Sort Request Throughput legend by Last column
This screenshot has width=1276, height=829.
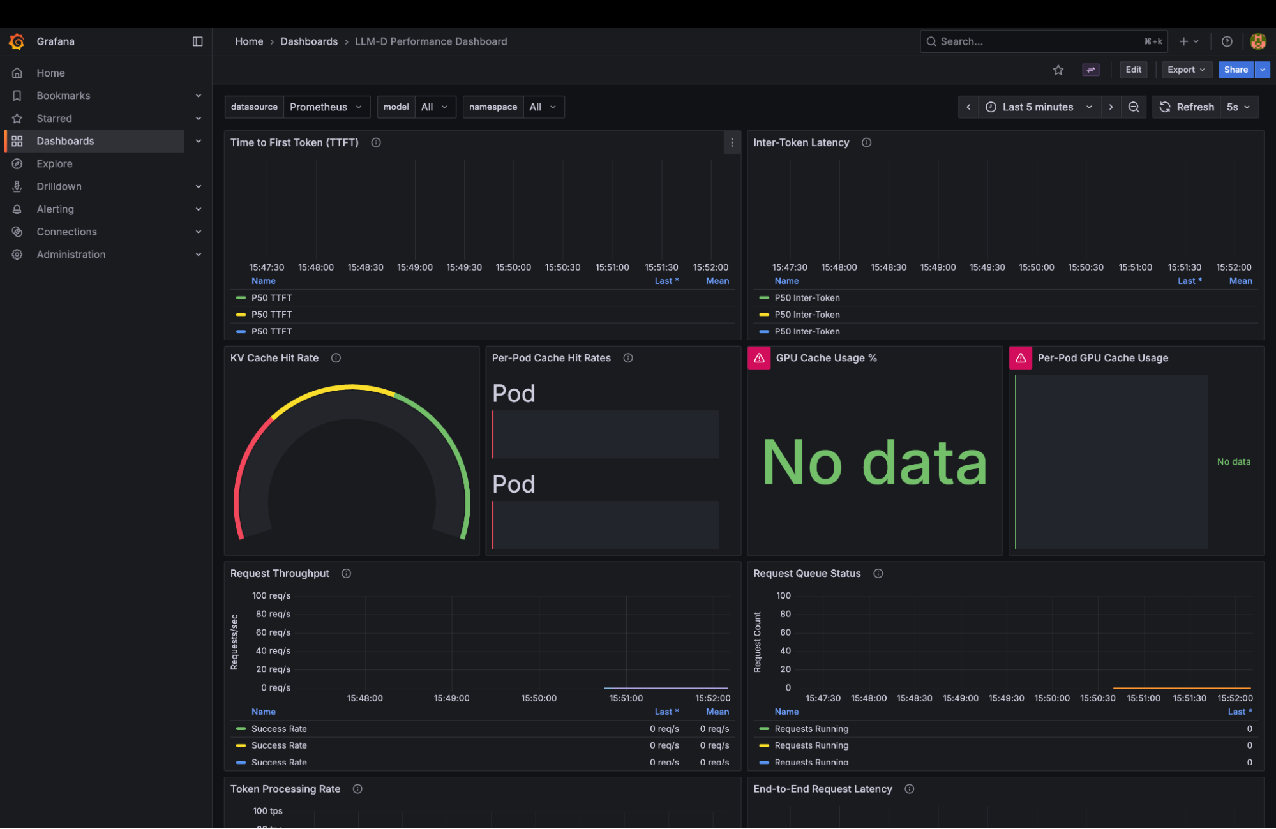coord(666,712)
